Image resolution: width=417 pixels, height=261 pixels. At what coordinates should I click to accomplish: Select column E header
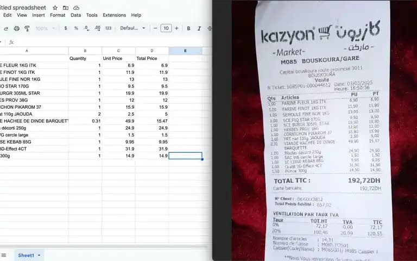coord(185,51)
